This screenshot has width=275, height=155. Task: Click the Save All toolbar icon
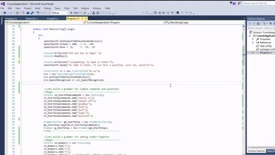coord(32,13)
